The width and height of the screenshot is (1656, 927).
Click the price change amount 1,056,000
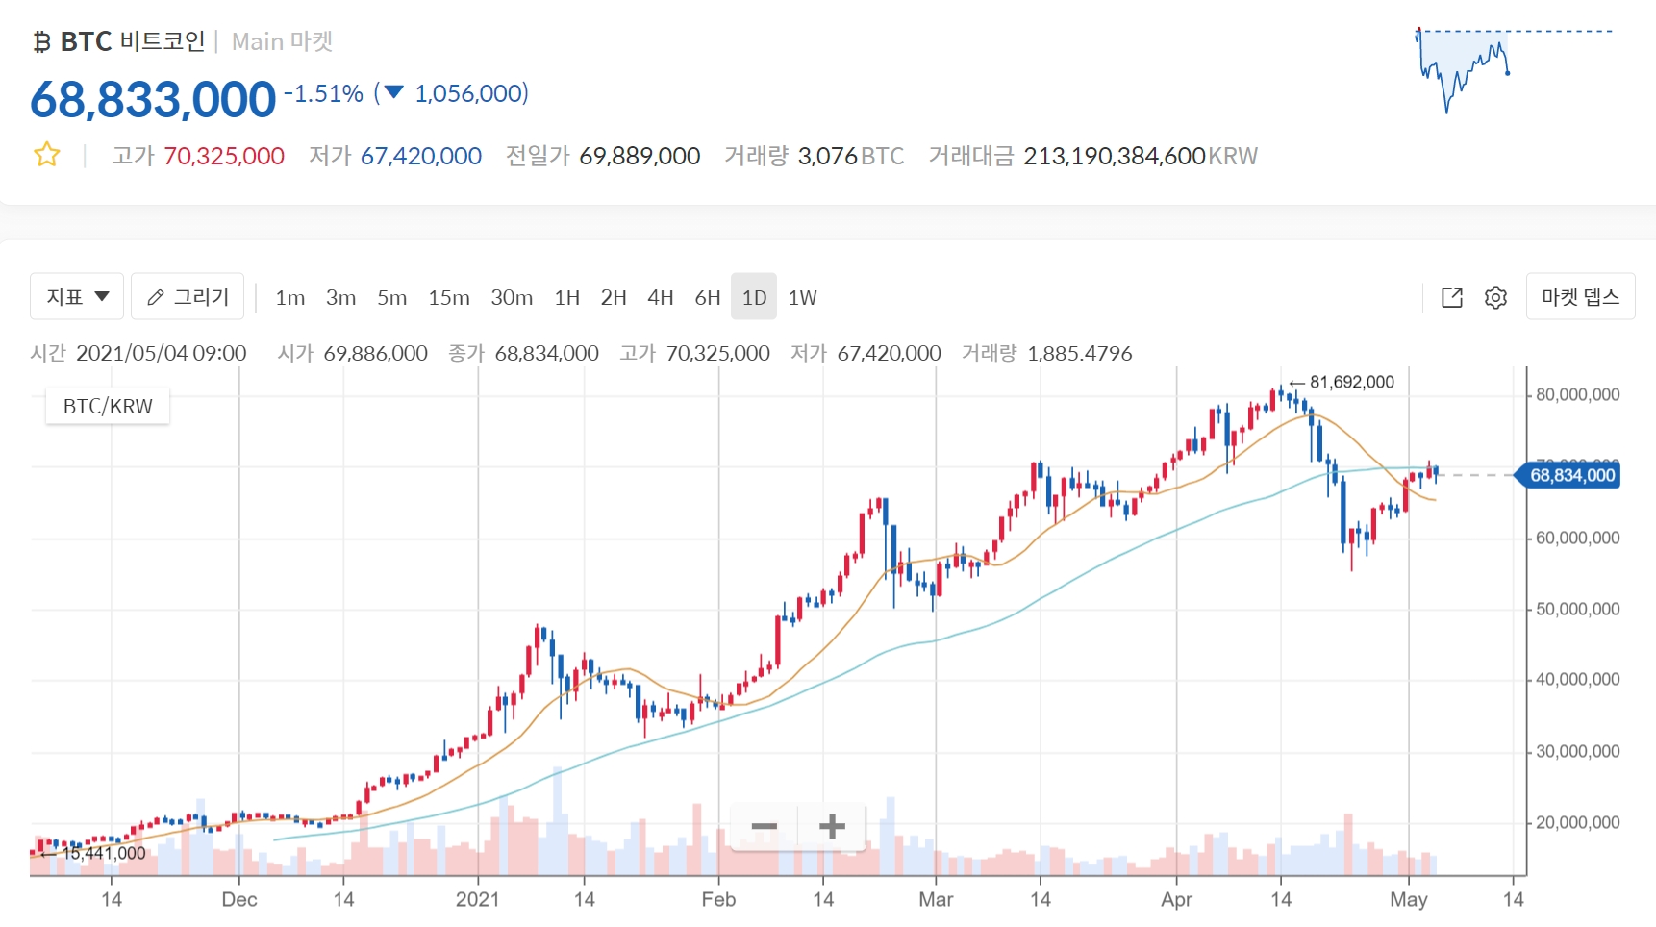468,93
